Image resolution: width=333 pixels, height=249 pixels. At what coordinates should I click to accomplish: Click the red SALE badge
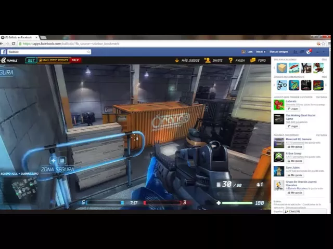75,60
